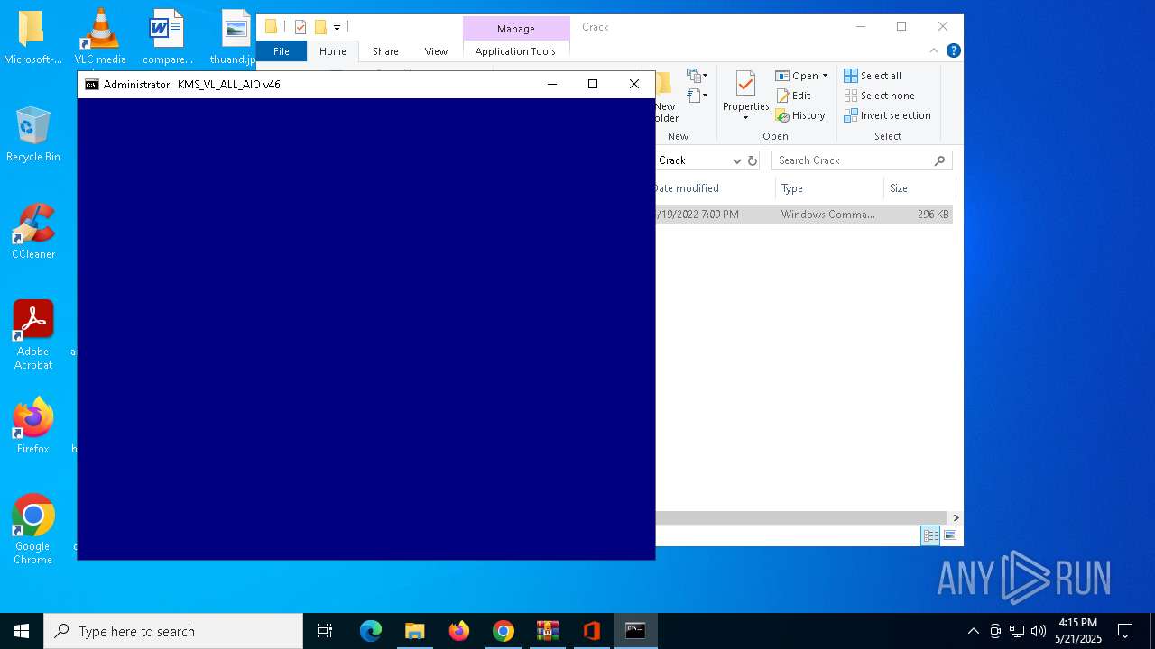Viewport: 1155px width, 649px height.
Task: Refresh the Crack folder view
Action: (753, 160)
